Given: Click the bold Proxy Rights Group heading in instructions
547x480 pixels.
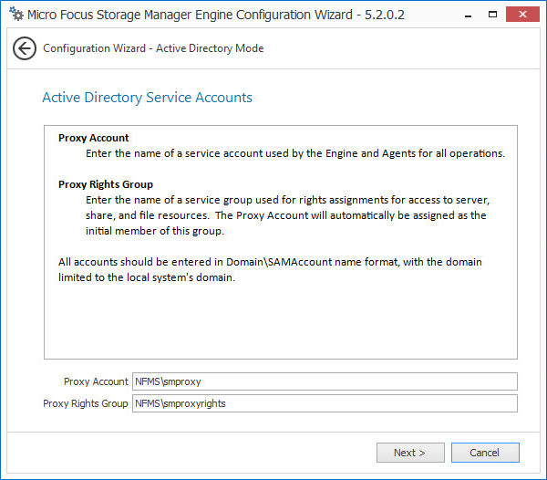Looking at the screenshot, I should (x=106, y=184).
